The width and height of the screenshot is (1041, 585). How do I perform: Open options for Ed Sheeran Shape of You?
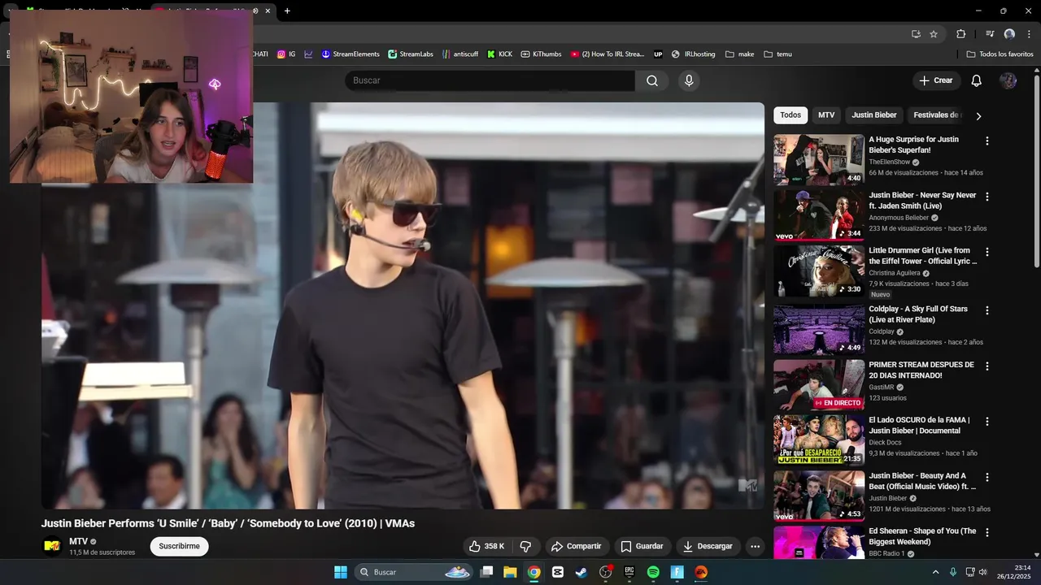click(x=987, y=532)
